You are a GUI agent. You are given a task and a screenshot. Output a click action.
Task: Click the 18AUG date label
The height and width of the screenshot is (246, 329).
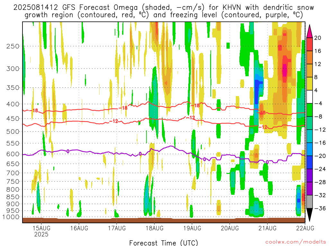(155, 228)
